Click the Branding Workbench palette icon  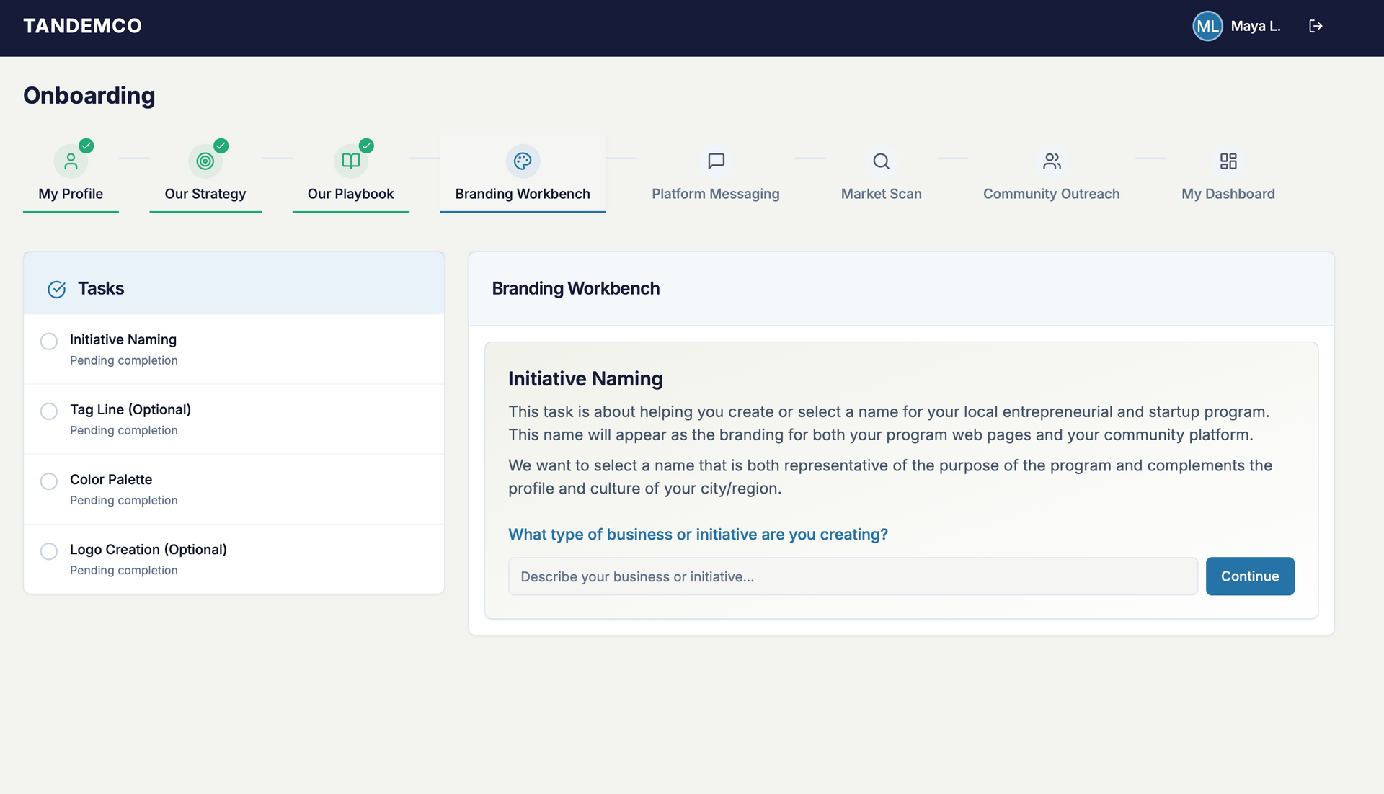(523, 161)
